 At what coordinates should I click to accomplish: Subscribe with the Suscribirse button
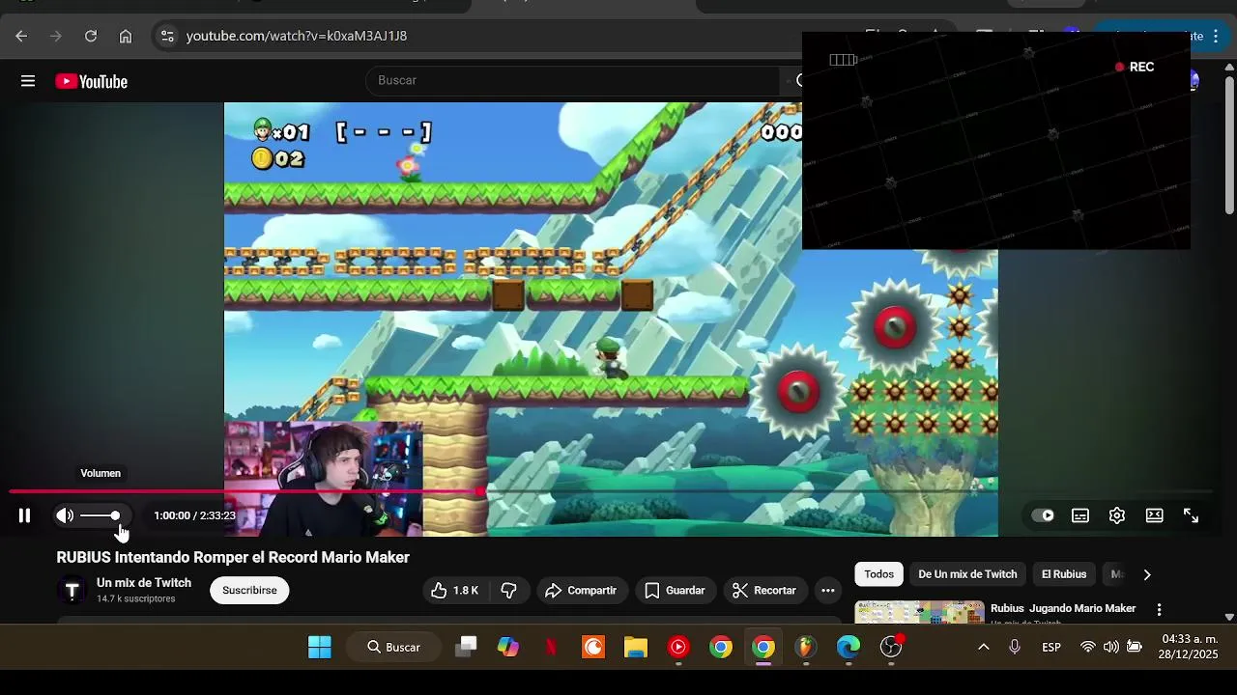point(249,590)
